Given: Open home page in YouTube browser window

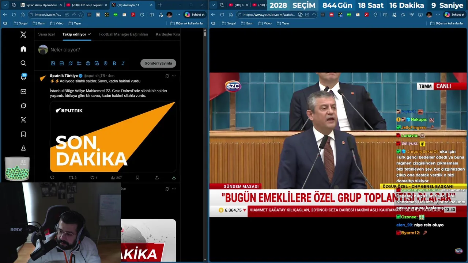Looking at the screenshot, I should [x=231, y=15].
